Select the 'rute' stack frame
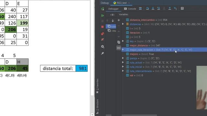The height and width of the screenshot is (116, 207). pyautogui.click(x=111, y=26)
